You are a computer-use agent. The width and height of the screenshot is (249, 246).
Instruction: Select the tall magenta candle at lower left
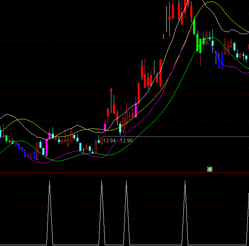pyautogui.click(x=46, y=147)
